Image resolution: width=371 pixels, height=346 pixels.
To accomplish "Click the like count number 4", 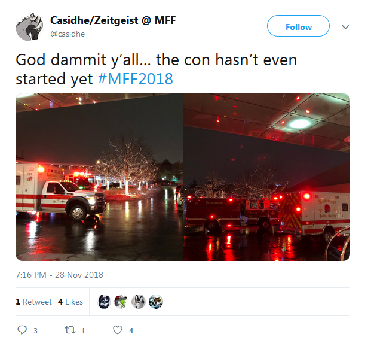I will click(131, 330).
